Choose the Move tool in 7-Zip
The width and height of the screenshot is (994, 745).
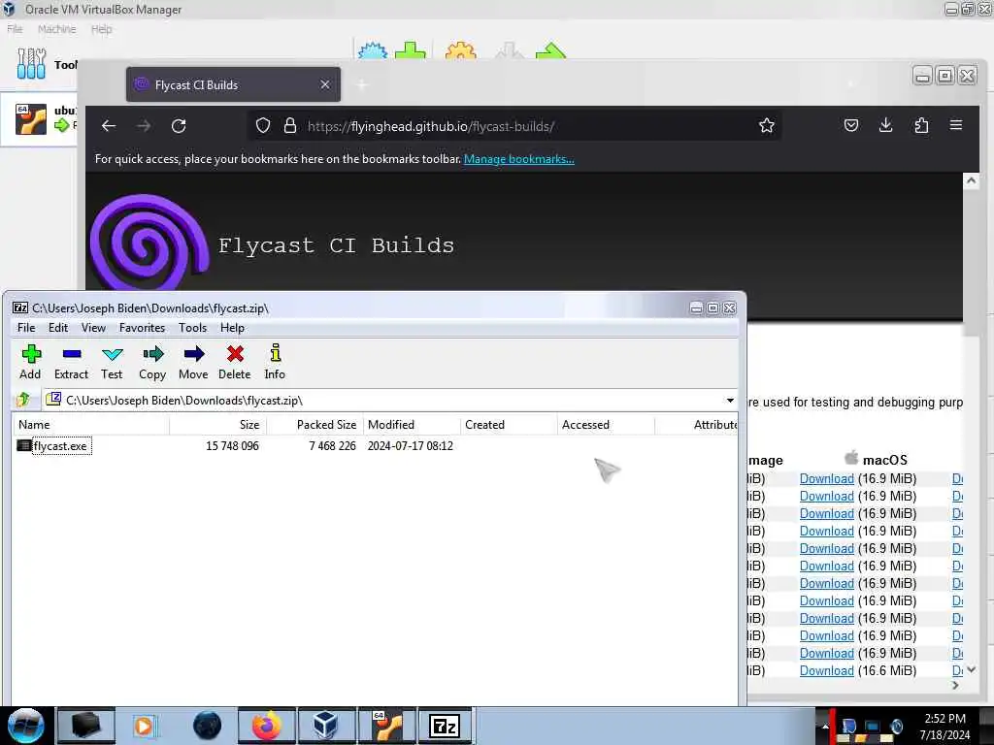click(x=193, y=363)
